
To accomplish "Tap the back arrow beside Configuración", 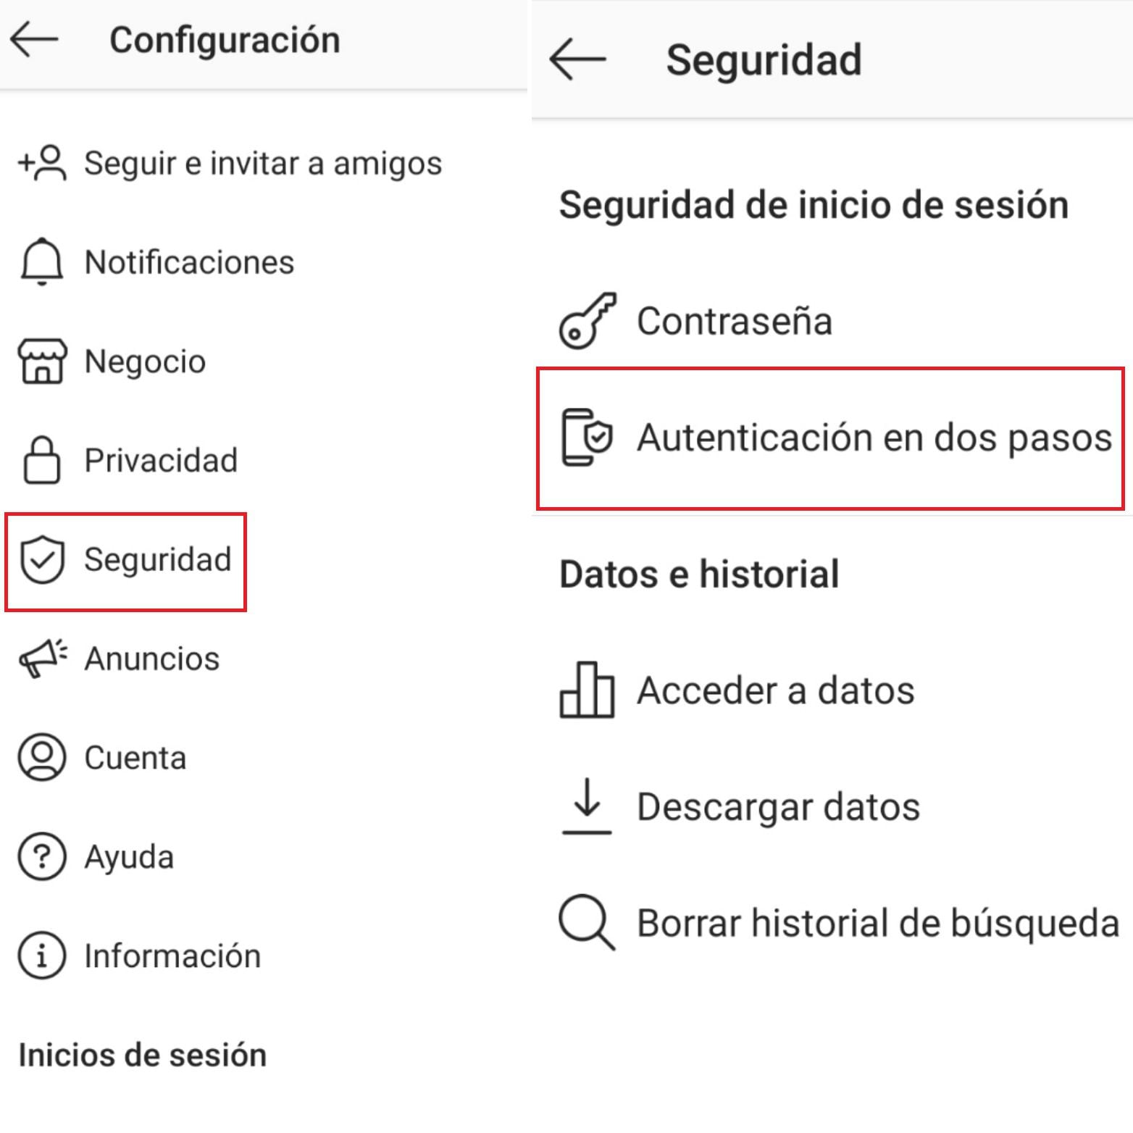I will click(x=34, y=39).
